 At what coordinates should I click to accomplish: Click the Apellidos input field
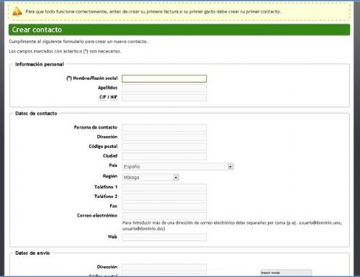pyautogui.click(x=164, y=88)
